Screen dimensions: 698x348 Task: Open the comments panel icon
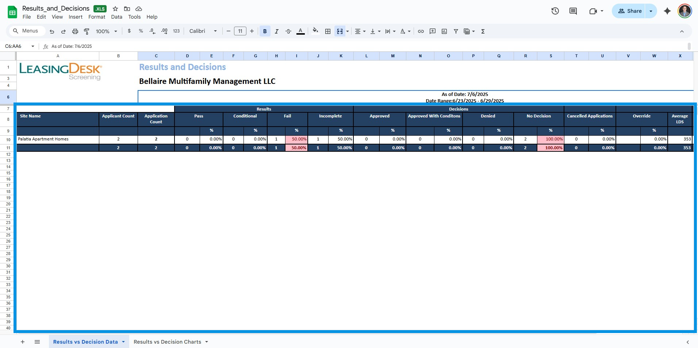(x=573, y=11)
